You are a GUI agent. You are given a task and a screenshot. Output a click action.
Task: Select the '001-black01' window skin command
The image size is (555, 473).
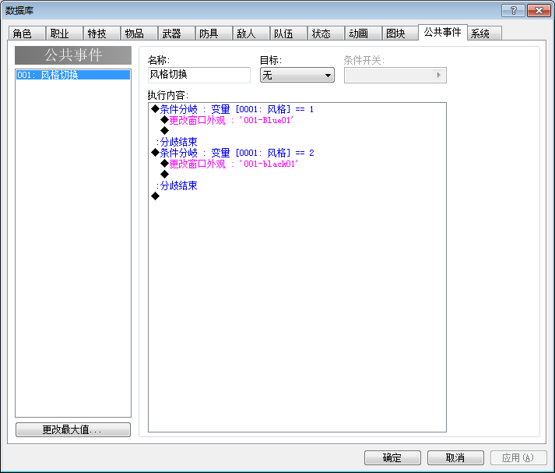tap(230, 164)
